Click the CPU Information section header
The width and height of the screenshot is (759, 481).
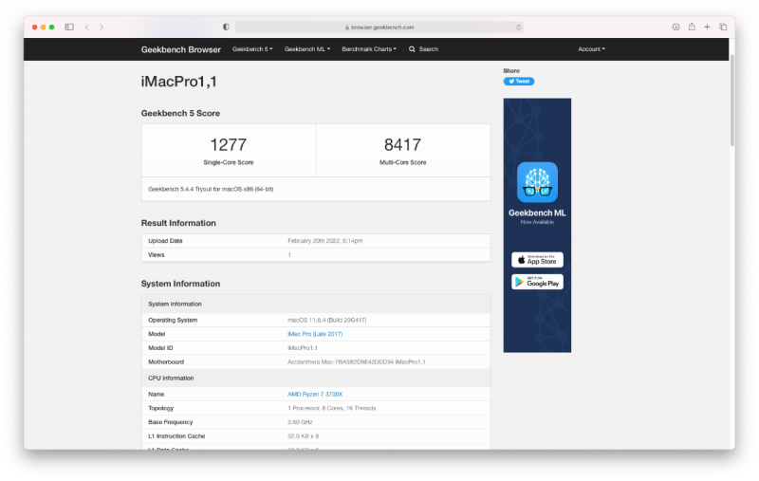click(171, 379)
